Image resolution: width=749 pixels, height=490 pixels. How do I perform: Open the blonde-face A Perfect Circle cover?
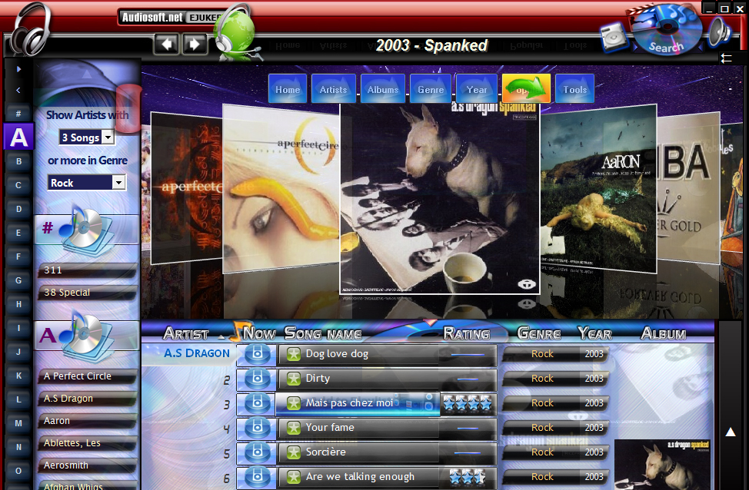[281, 189]
